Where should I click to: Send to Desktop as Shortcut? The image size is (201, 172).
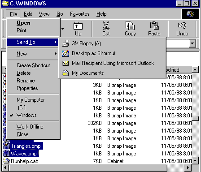[x=112, y=53]
